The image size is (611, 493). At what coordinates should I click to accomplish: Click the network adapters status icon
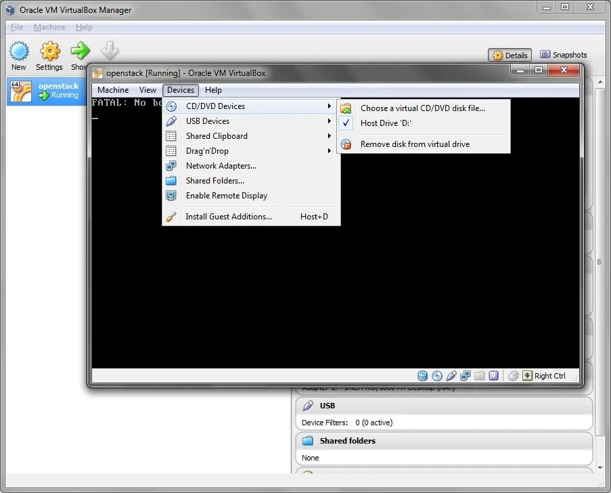(466, 376)
